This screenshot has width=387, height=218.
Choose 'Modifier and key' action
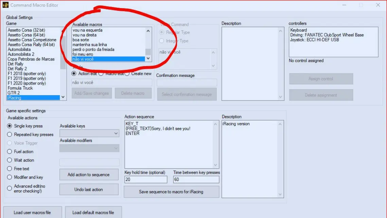click(10, 177)
